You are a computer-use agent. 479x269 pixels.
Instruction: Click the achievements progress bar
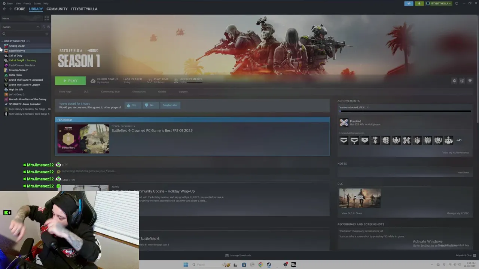click(405, 111)
